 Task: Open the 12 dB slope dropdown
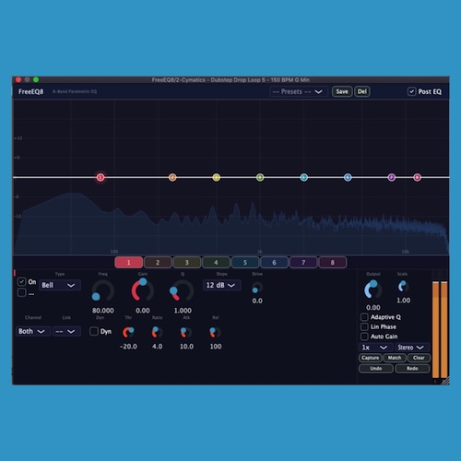(x=221, y=285)
